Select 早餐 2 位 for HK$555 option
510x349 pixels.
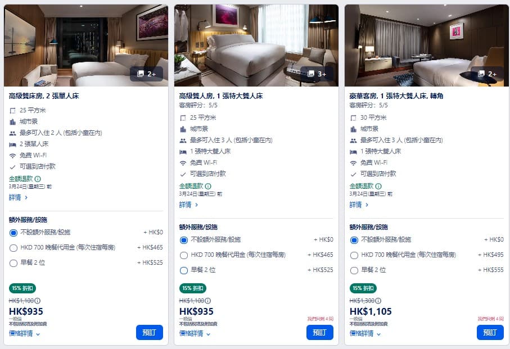[354, 270]
